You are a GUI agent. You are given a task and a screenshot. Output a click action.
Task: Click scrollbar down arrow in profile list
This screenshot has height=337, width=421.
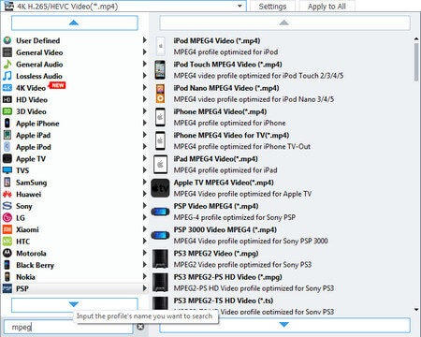click(416, 309)
